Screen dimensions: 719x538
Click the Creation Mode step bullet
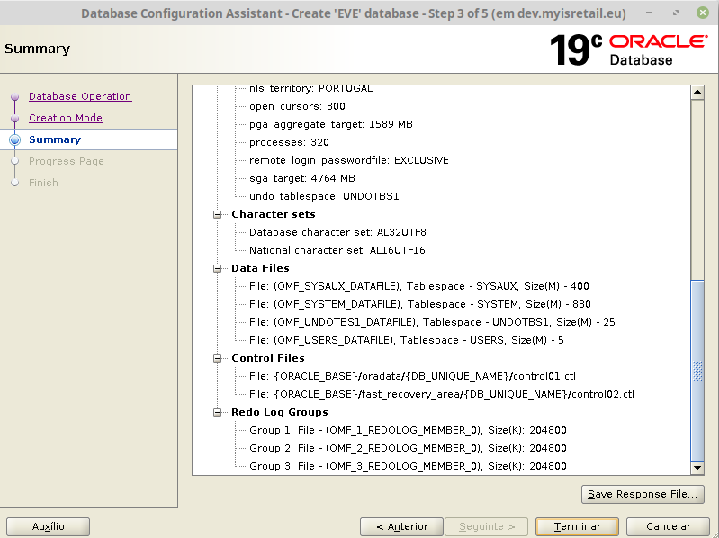pos(14,118)
